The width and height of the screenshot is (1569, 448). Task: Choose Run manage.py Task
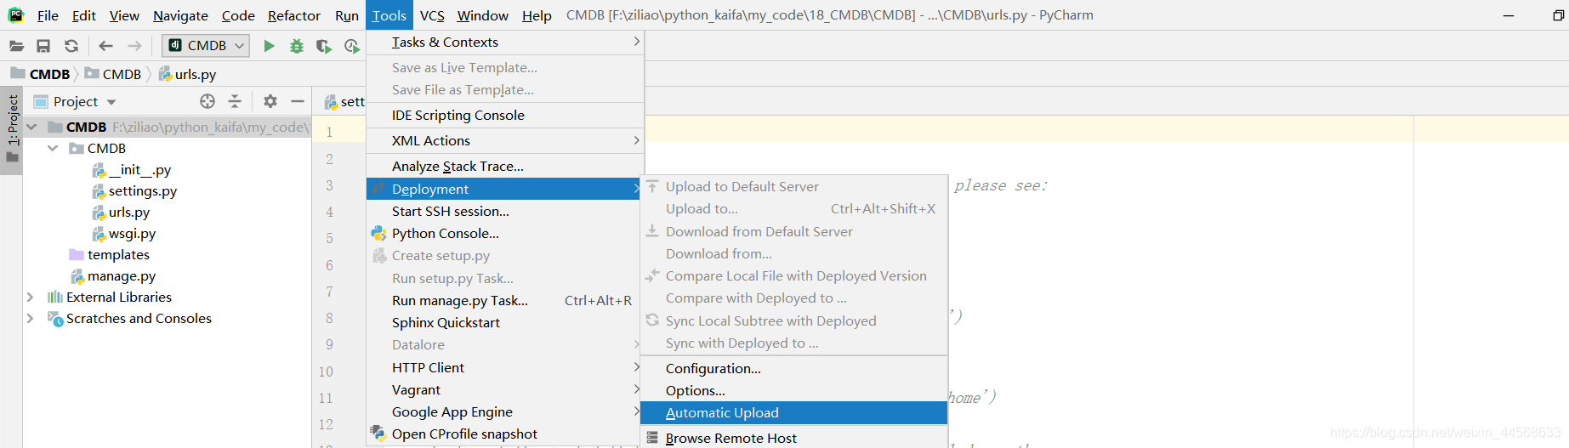coord(505,300)
